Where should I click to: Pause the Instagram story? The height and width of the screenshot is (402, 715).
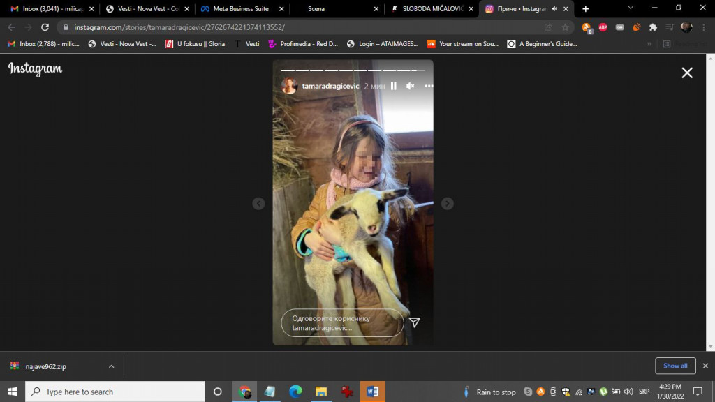coord(393,86)
